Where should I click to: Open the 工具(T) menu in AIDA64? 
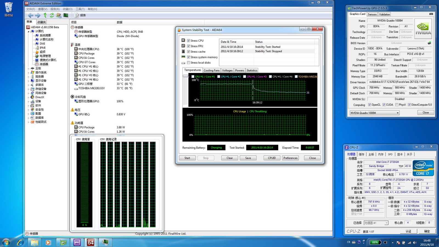(80, 9)
